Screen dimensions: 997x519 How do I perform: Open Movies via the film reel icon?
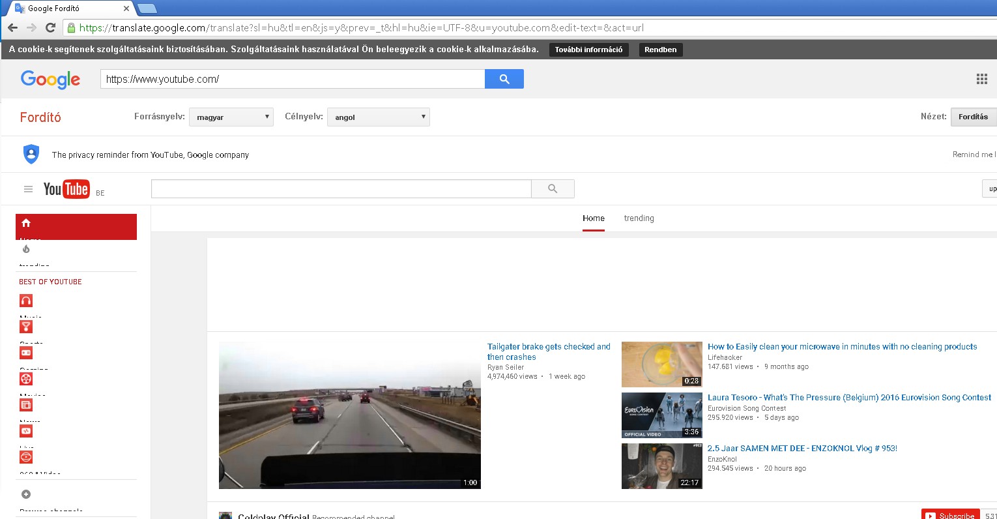coord(26,379)
